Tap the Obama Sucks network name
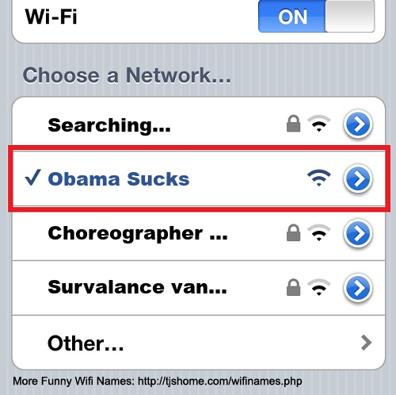396x395 pixels. [x=119, y=179]
